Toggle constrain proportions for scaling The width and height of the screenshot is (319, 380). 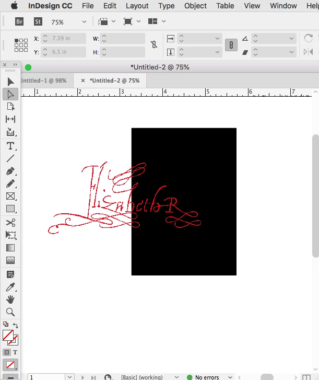pos(231,45)
